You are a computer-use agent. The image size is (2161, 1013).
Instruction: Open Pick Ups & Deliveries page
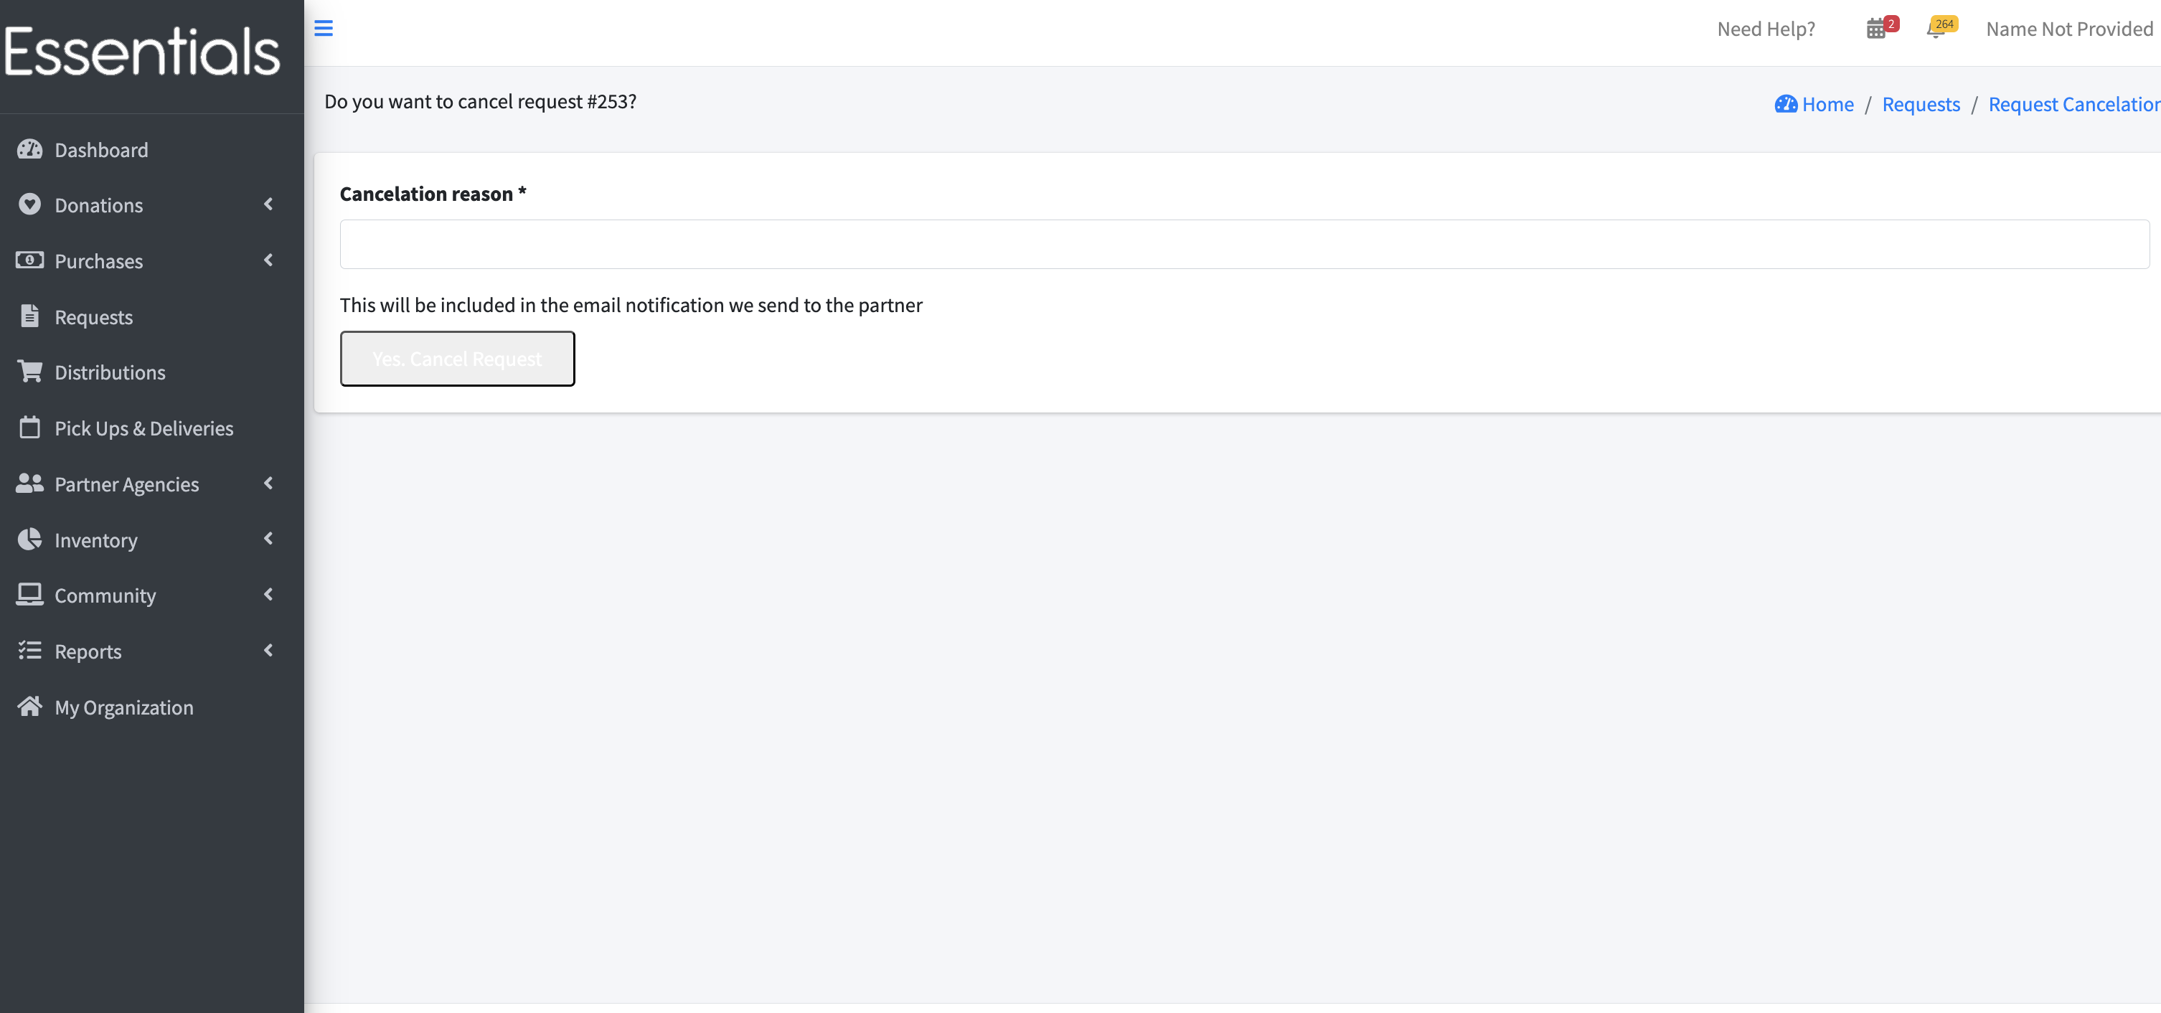coord(144,428)
